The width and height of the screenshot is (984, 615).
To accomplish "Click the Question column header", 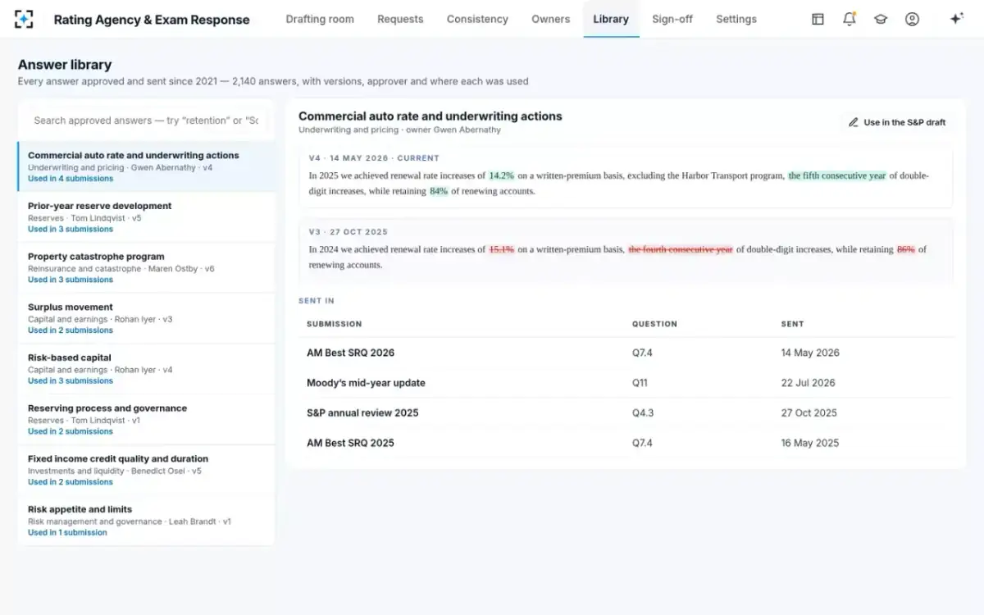I will coord(654,324).
